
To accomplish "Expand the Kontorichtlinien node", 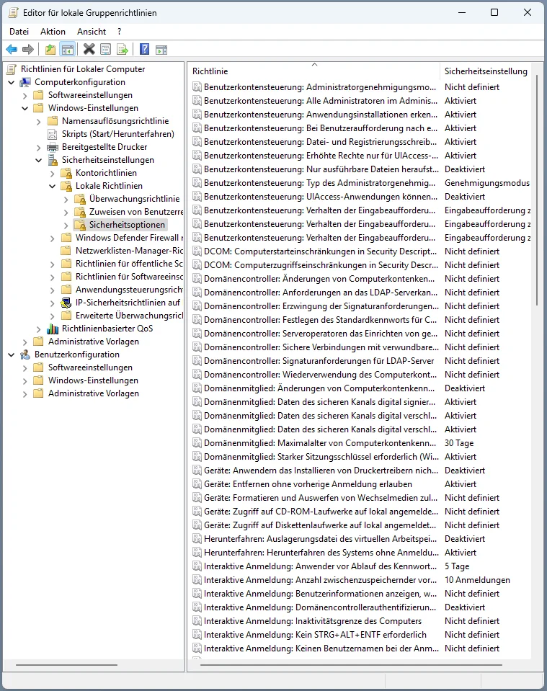I will (x=53, y=173).
